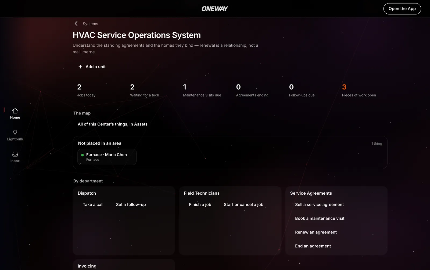Viewport: 430px width, 270px height.
Task: Click the ONEWAY logo
Action: [215, 9]
